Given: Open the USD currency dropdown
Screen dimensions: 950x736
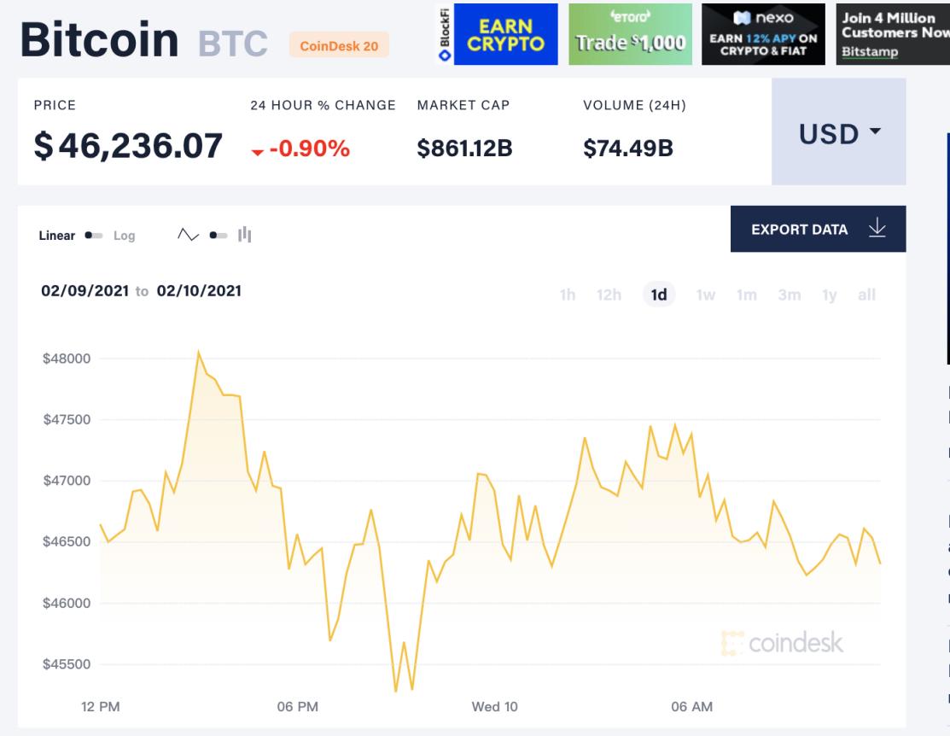Looking at the screenshot, I should point(839,132).
